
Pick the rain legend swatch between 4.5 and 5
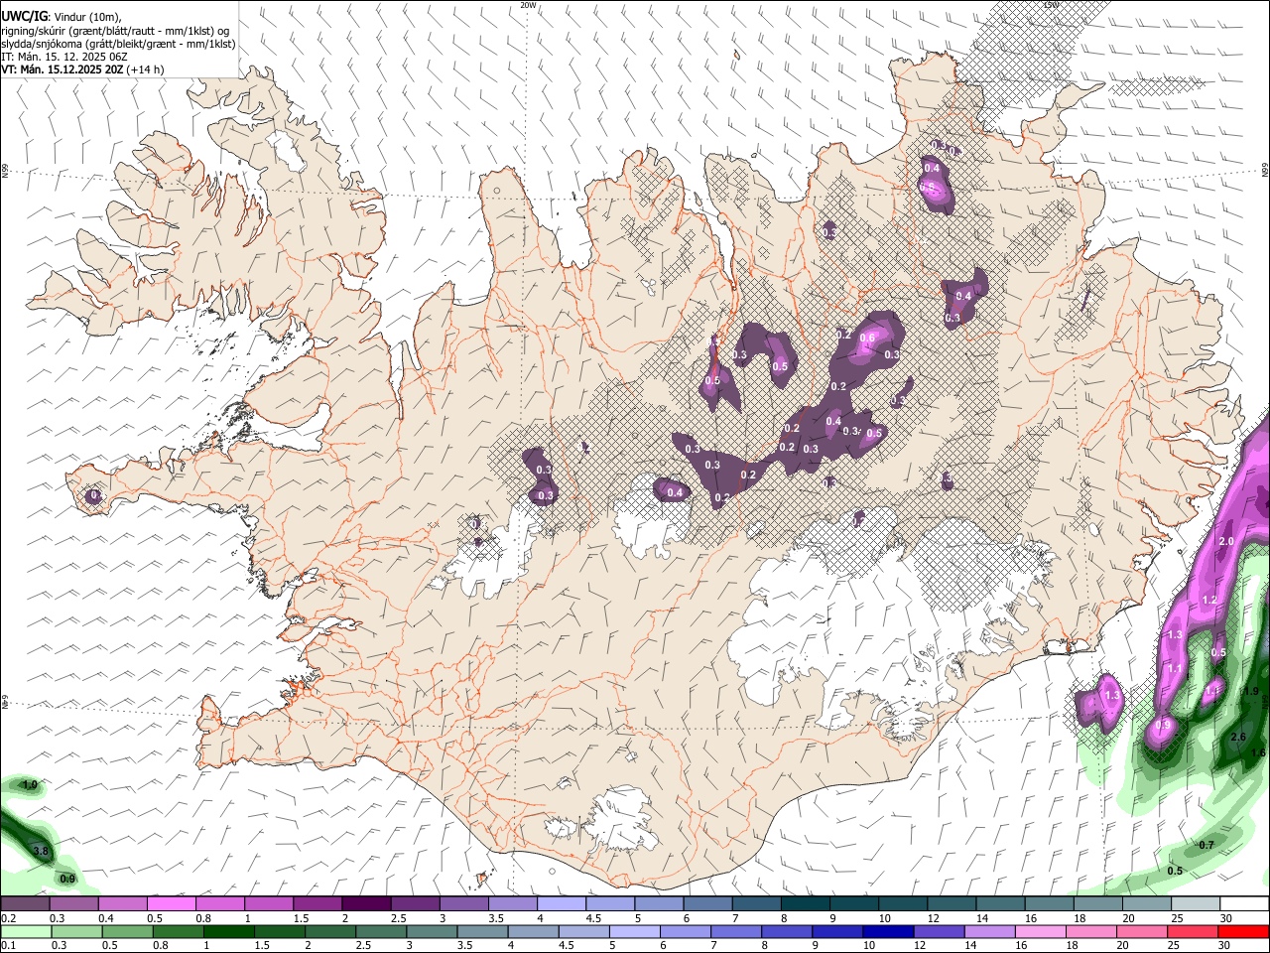coord(586,932)
